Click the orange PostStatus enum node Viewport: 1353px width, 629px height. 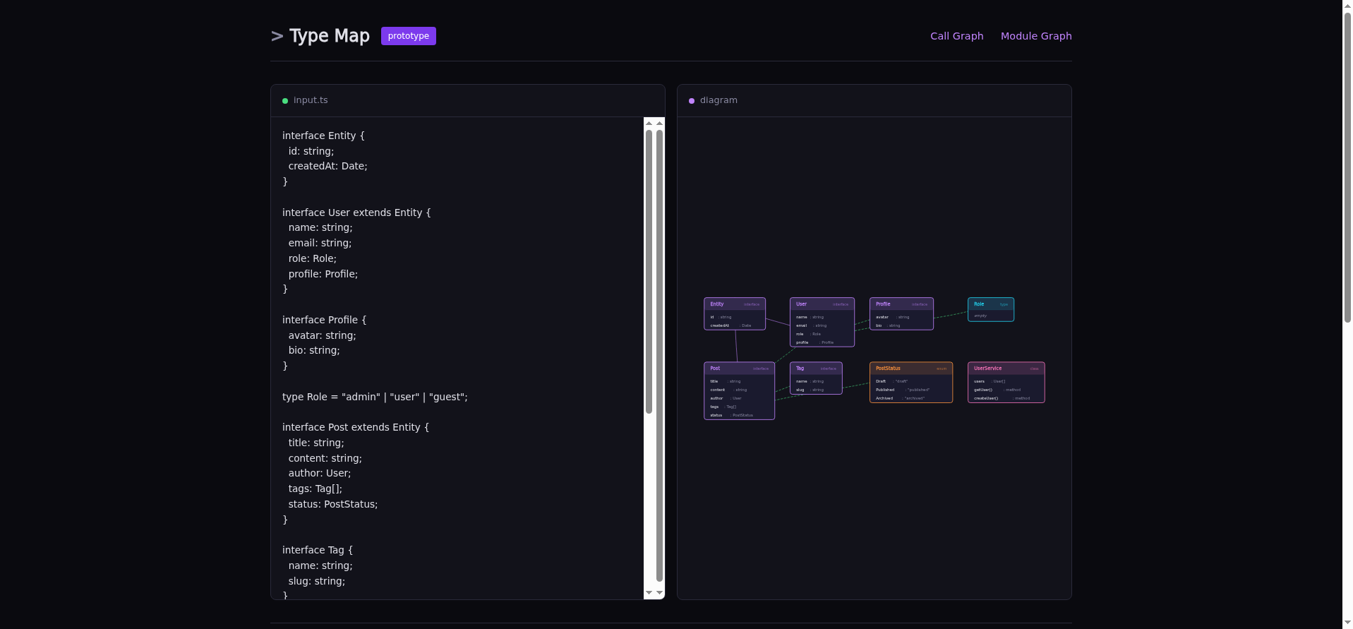click(x=910, y=383)
